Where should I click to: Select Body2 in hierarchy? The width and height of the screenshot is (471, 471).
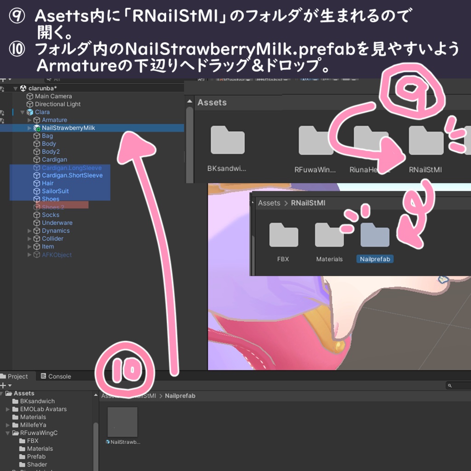[x=51, y=152]
